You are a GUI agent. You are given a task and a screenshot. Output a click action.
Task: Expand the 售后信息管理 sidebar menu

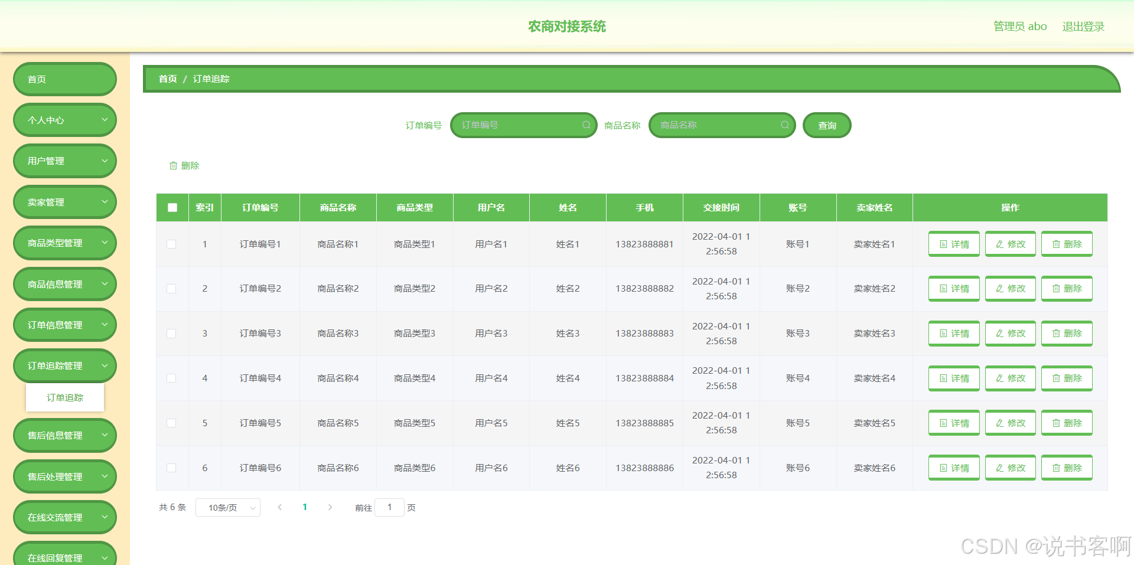(x=65, y=435)
